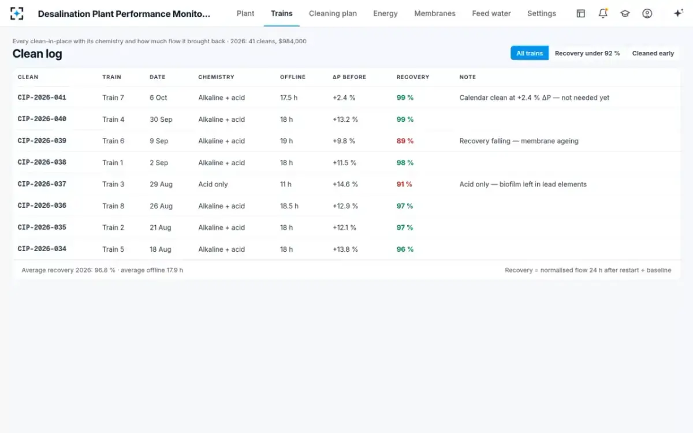693x433 pixels.
Task: Click the Train 7 cell
Action: tap(113, 98)
